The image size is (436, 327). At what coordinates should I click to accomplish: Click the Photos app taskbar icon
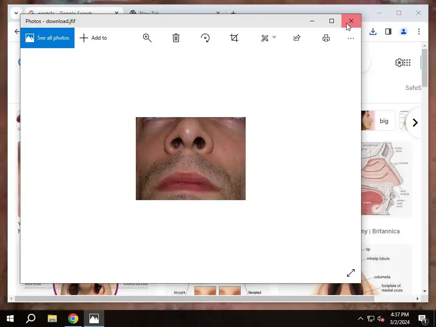[x=94, y=318]
